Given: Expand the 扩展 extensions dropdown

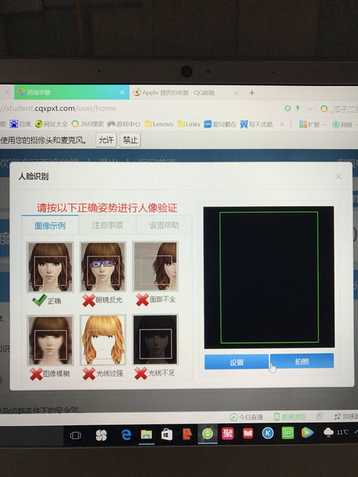Looking at the screenshot, I should tap(313, 125).
